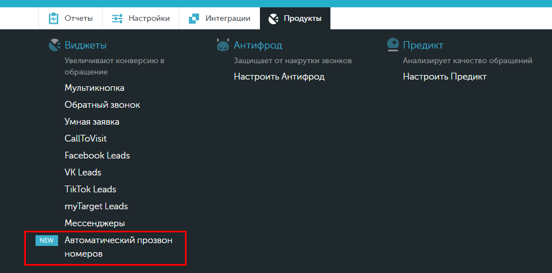Switch to the Настройки tab
This screenshot has width=552, height=273.
(x=141, y=18)
